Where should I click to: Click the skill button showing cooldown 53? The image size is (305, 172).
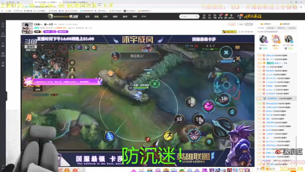click(x=179, y=119)
